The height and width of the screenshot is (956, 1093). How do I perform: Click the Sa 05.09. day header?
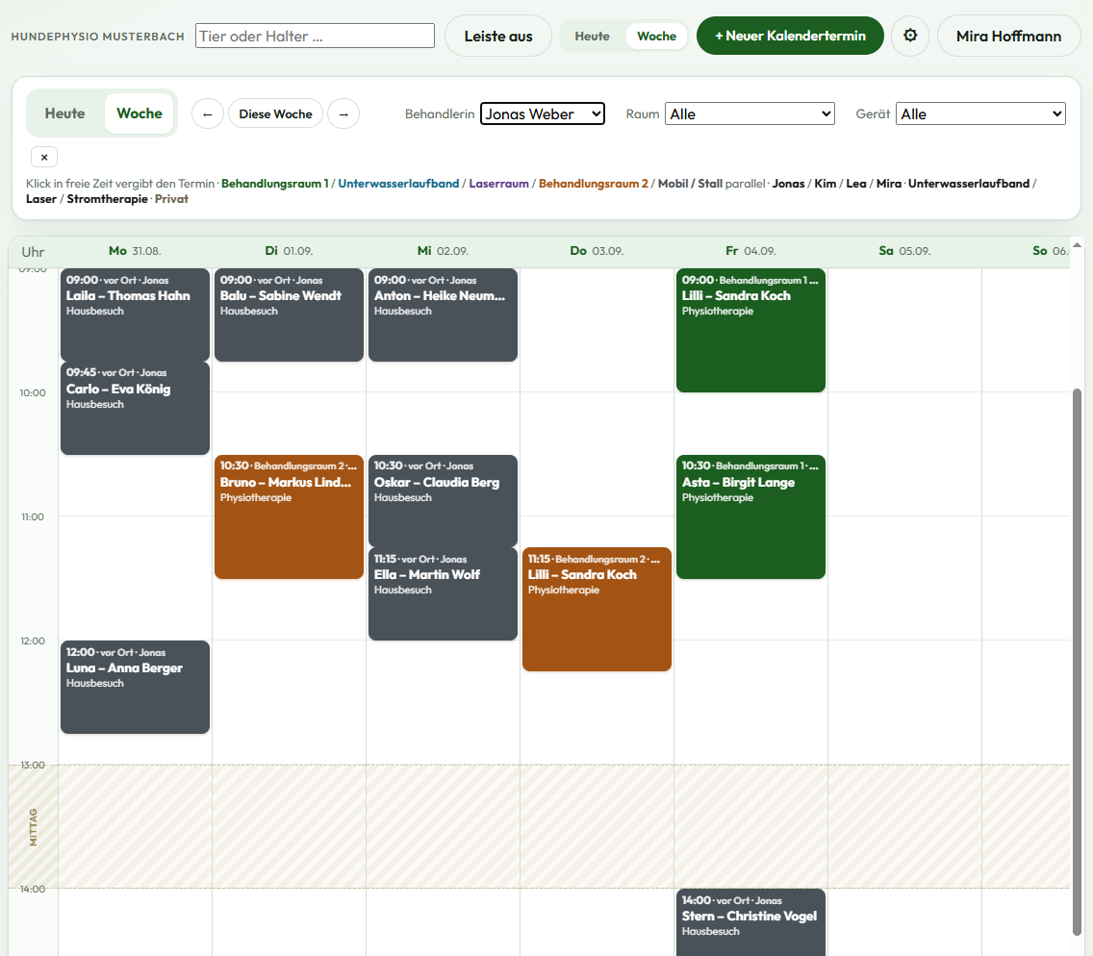(x=904, y=251)
